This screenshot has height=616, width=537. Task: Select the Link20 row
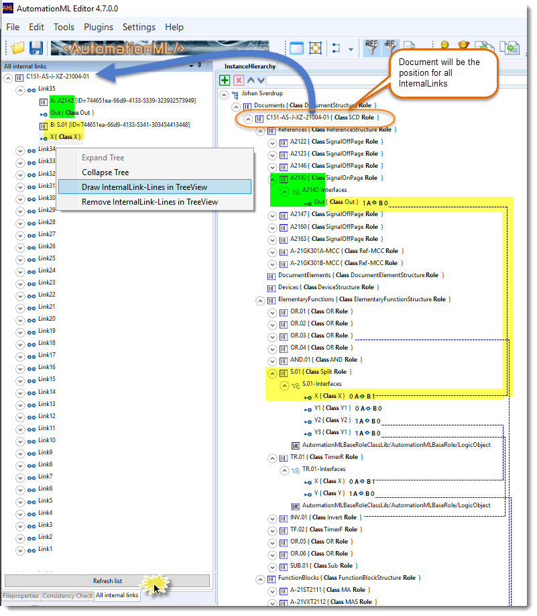(47, 319)
